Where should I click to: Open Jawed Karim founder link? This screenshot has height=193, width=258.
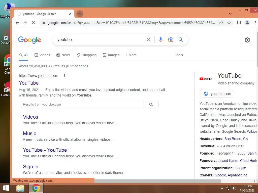point(228,161)
